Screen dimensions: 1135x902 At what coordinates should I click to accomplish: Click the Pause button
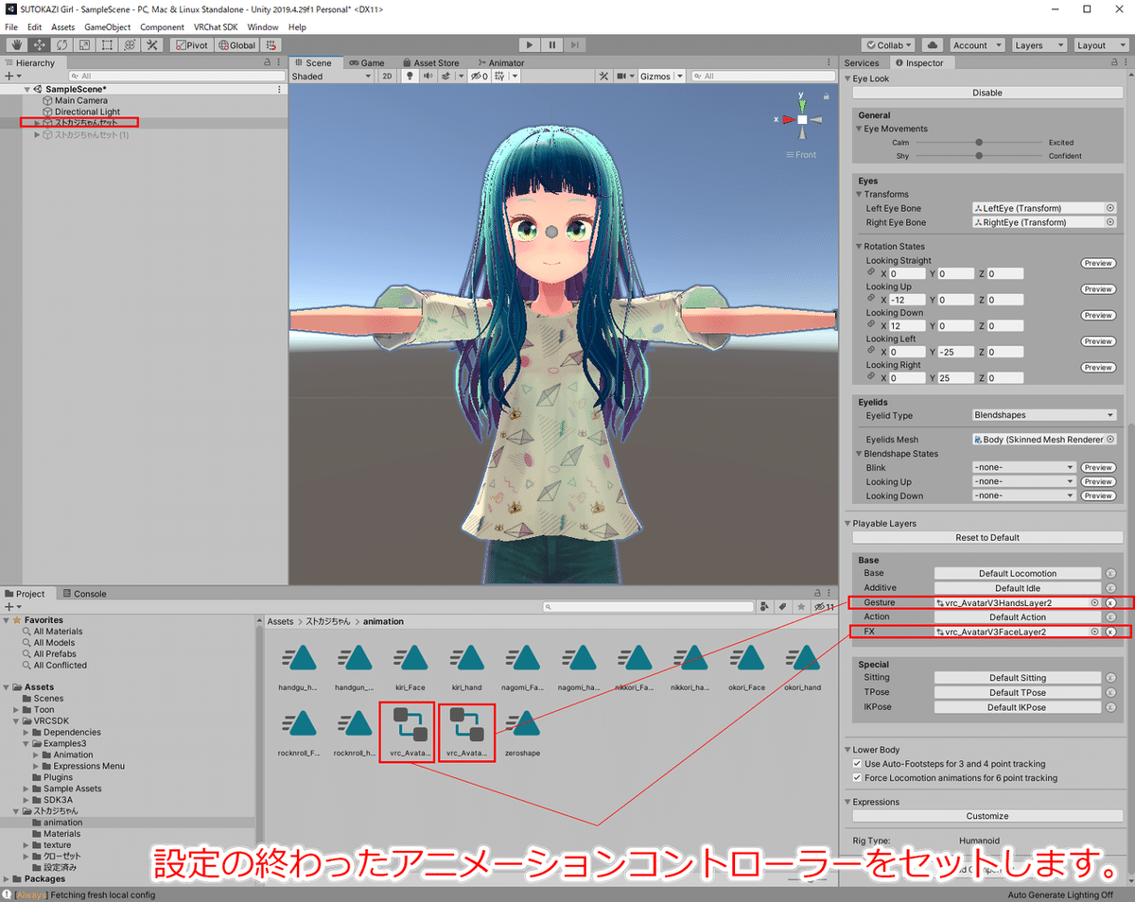[552, 44]
